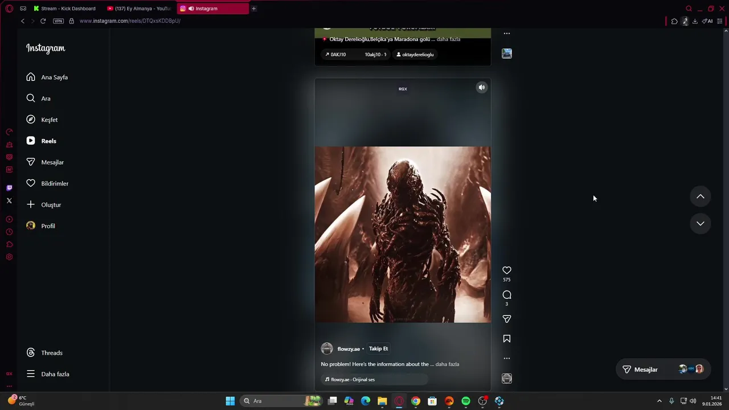This screenshot has width=729, height=410.
Task: Play the monster reel video
Action: [x=403, y=235]
